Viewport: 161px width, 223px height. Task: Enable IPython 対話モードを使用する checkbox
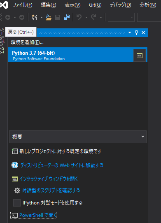pos(17,203)
